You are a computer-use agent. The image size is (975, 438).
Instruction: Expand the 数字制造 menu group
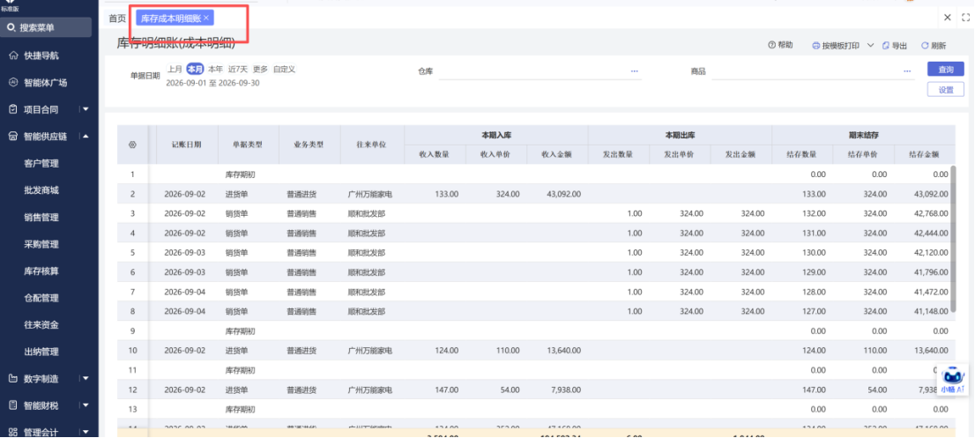point(86,378)
